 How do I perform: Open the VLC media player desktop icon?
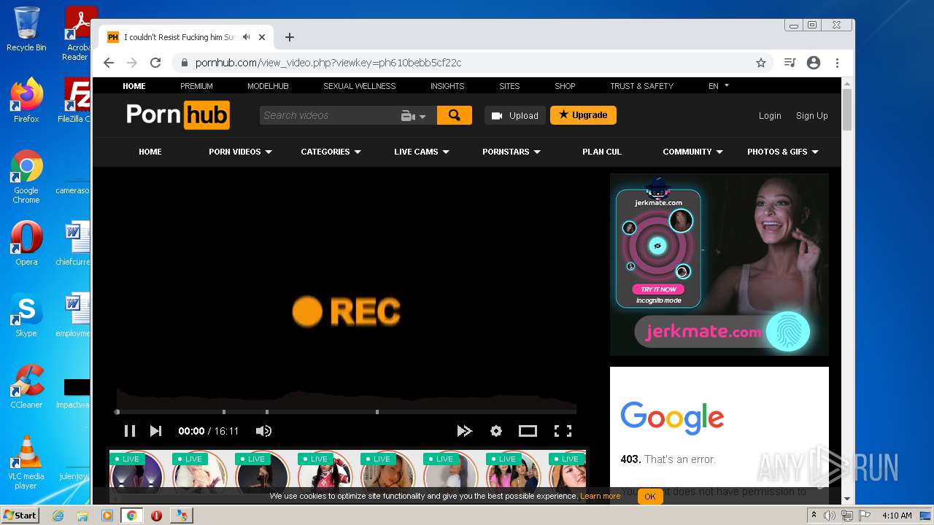tap(26, 462)
